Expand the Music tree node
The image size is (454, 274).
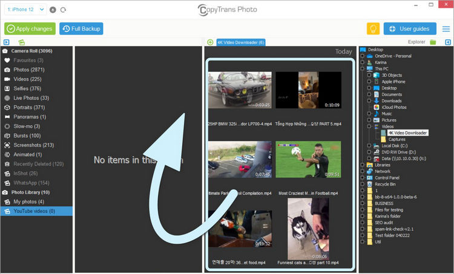tap(369, 114)
